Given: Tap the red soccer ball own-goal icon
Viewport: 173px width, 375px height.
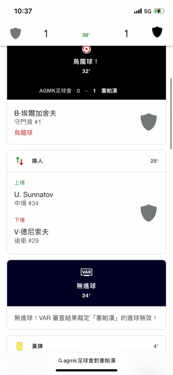Looking at the screenshot, I should (86, 49).
